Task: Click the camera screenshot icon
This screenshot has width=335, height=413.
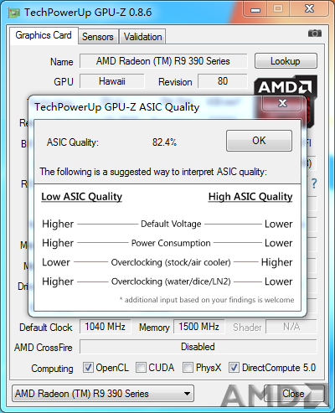Action: [x=315, y=34]
